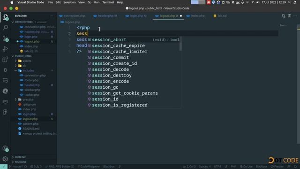This screenshot has height=169, width=300.
Task: Click the split editor icon
Action: 290,16
